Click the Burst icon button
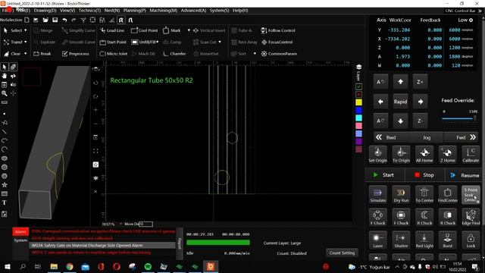 pyautogui.click(x=448, y=240)
